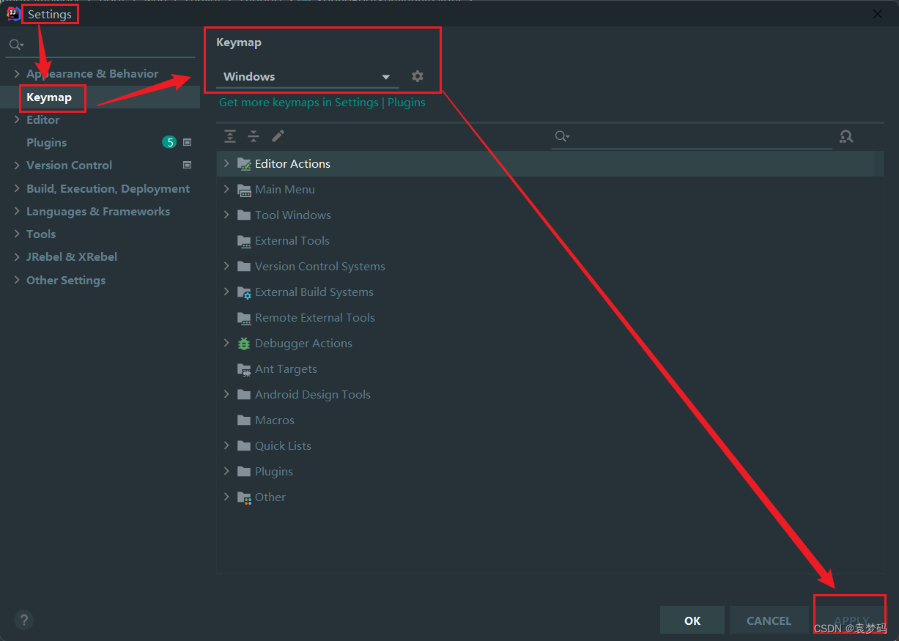
Task: Expand Android Design Tools tree node
Action: point(226,394)
